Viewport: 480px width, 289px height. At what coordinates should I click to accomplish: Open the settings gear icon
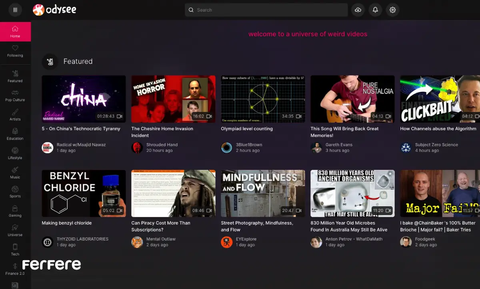coord(392,10)
